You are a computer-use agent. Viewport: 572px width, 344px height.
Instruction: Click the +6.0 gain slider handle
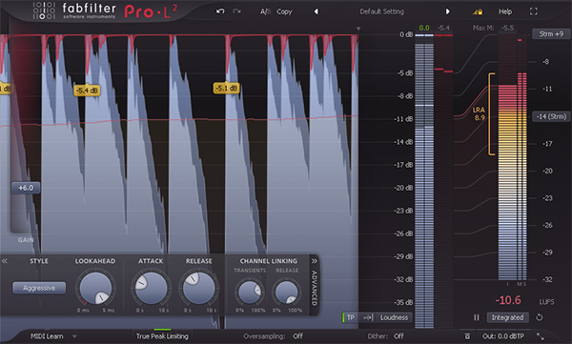coord(26,188)
